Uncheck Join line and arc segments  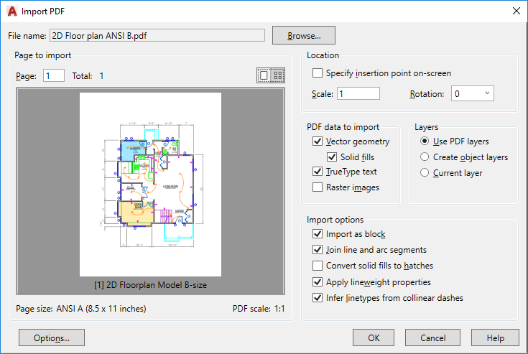pos(318,250)
